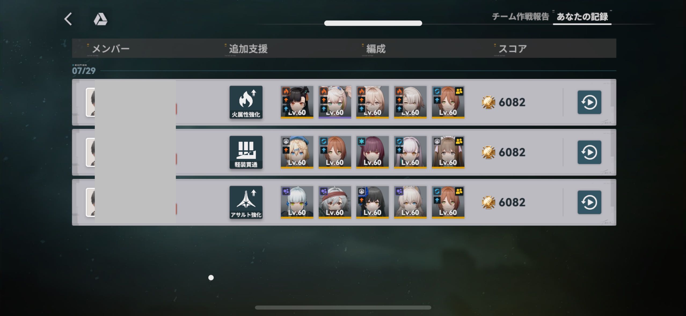
Task: Select the 火属性強化 support icon
Action: coord(246,102)
